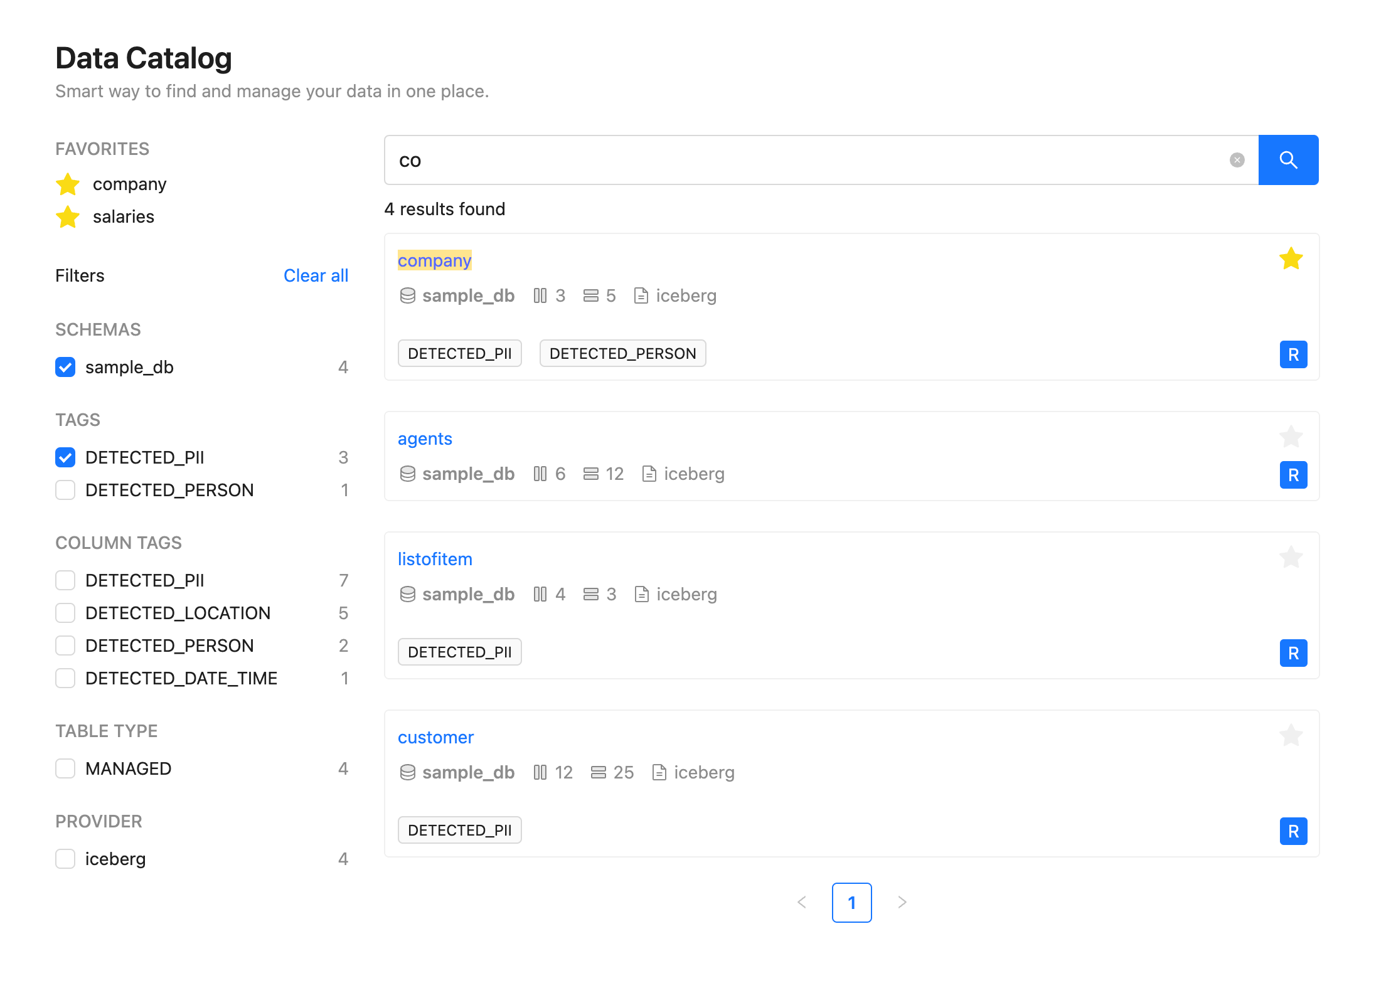Viewport: 1391px width, 983px height.
Task: Open the listofitem table link
Action: 435,559
